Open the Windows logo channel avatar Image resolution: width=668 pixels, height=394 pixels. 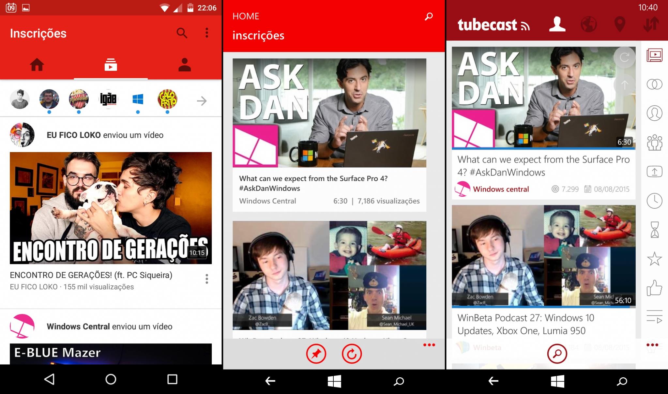tap(138, 99)
